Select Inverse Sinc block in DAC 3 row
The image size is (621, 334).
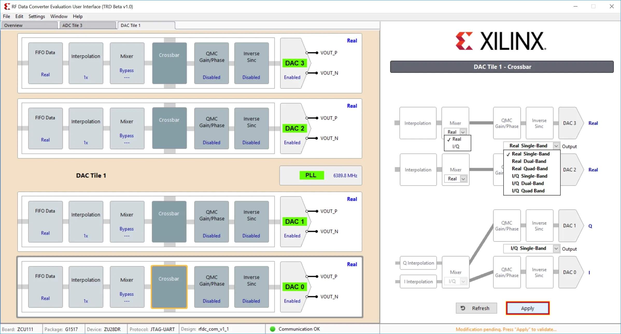coord(251,63)
